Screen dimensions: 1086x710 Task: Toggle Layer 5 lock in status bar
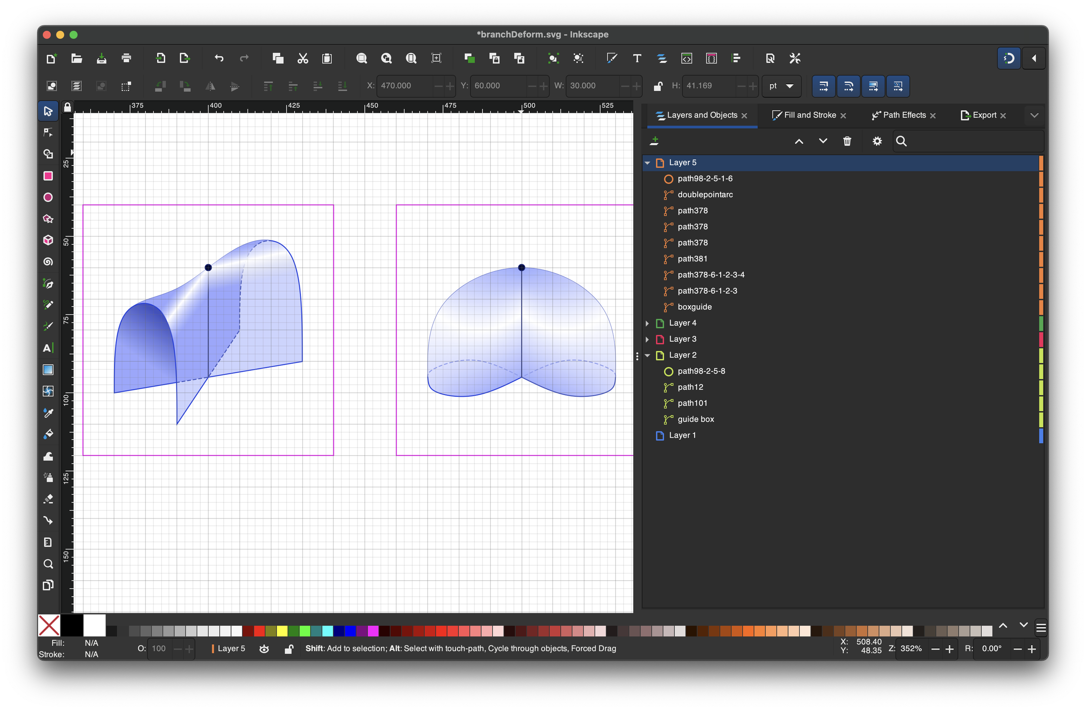pyautogui.click(x=288, y=649)
